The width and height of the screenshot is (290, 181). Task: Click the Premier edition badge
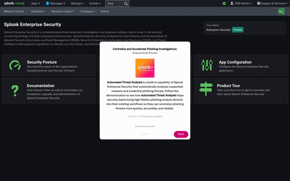click(238, 30)
